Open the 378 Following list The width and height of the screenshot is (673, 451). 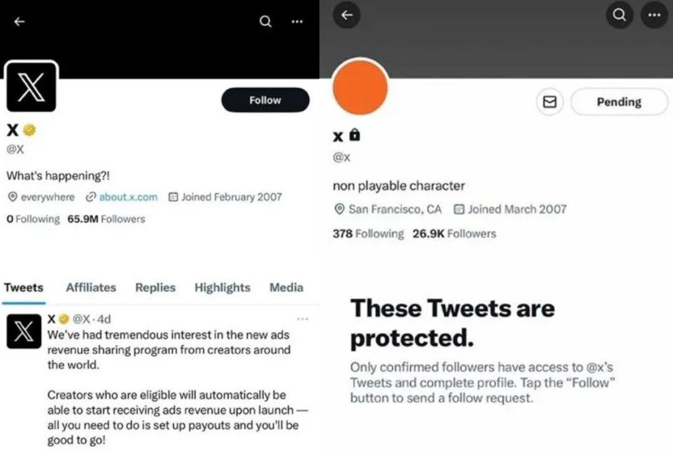tap(368, 234)
